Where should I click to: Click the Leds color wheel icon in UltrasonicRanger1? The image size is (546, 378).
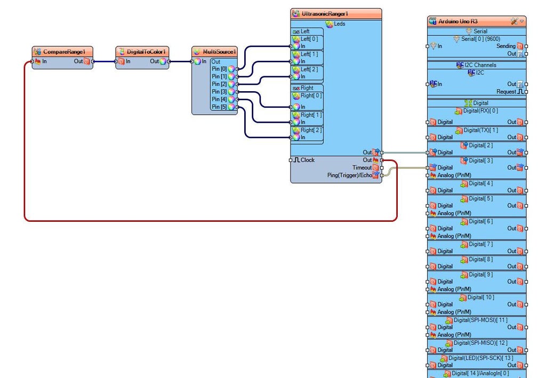[330, 24]
